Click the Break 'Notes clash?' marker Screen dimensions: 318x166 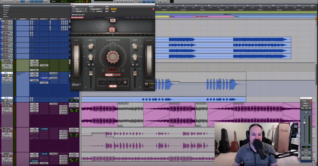(x=202, y=16)
